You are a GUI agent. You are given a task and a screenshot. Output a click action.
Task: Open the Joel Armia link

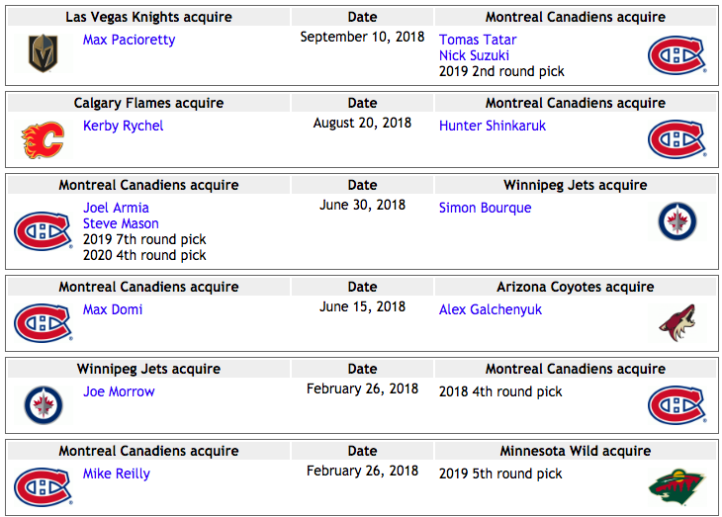click(116, 208)
